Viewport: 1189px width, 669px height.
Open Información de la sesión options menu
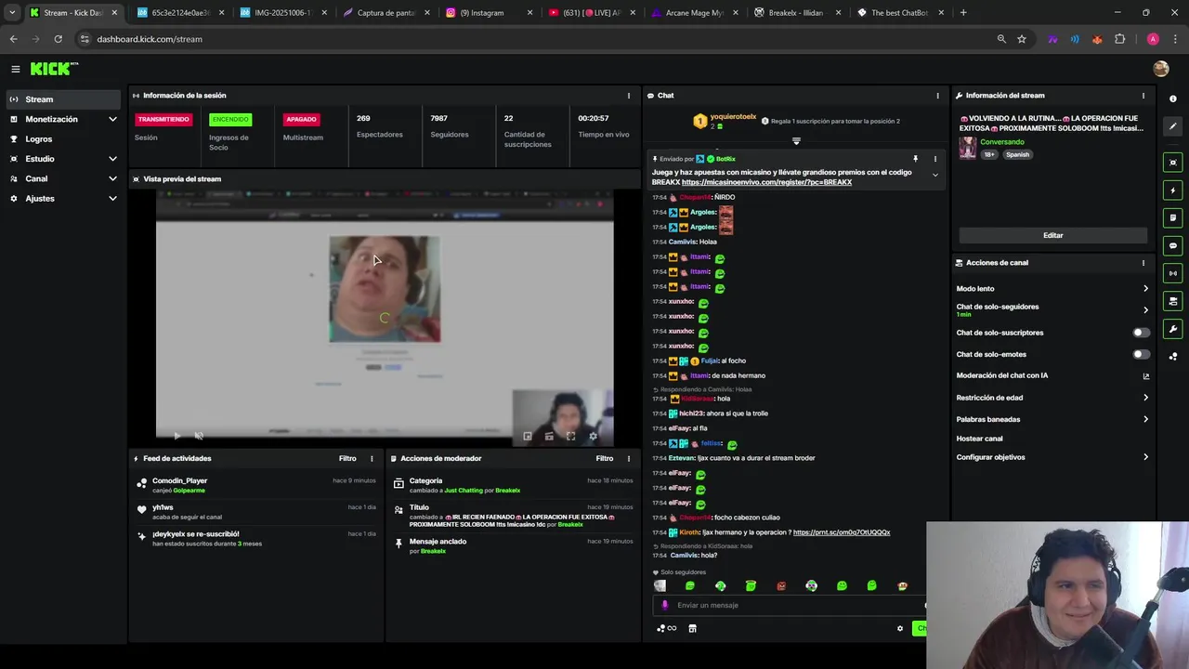(x=629, y=96)
